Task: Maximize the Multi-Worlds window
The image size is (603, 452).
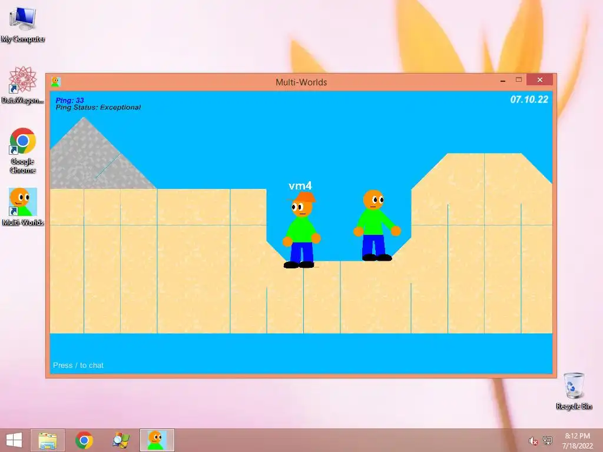Action: click(518, 80)
